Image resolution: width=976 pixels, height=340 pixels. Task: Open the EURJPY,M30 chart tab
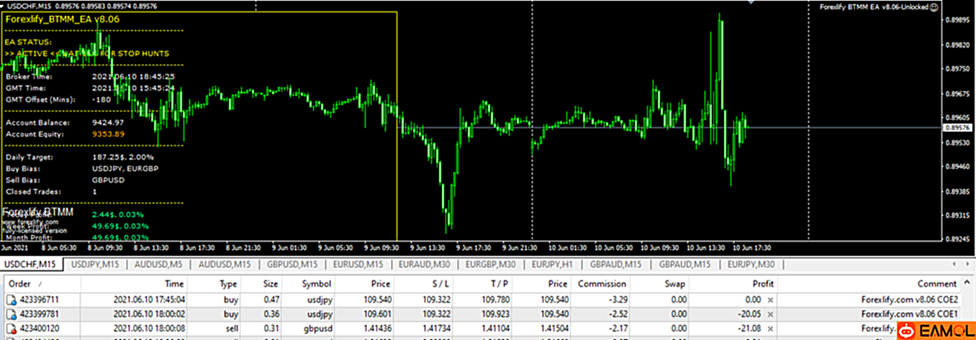point(751,265)
